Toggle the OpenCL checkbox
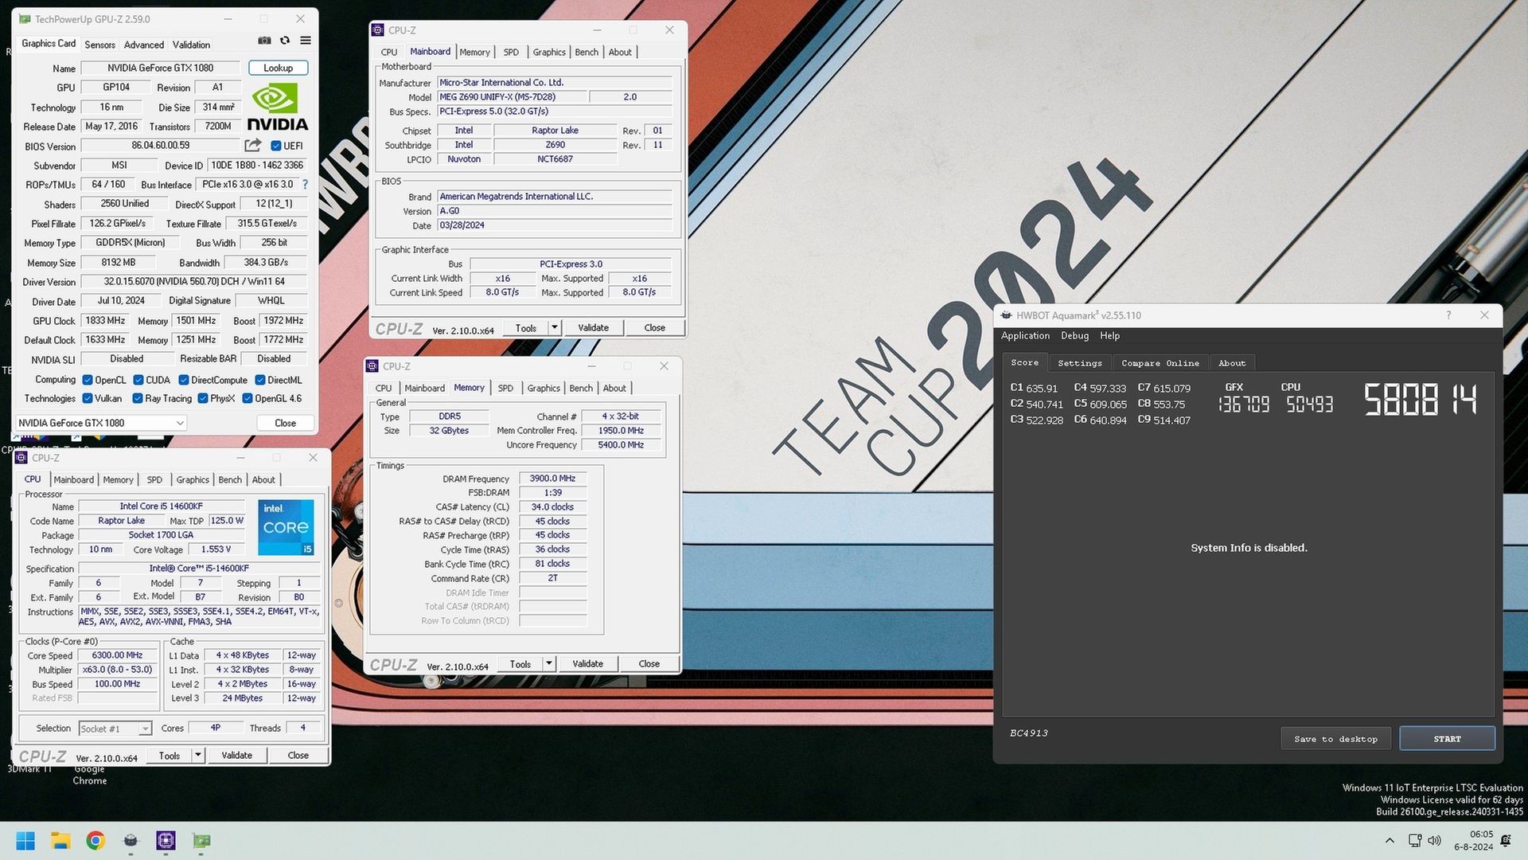 [x=88, y=380]
